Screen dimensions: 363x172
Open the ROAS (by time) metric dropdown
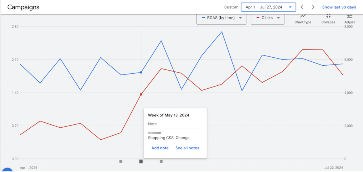coord(221,18)
